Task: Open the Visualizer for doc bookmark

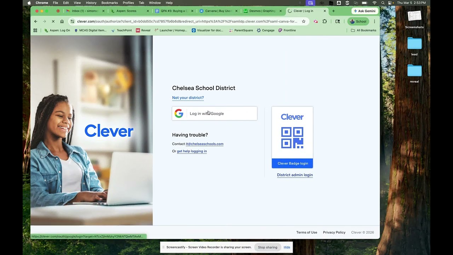Action: [208, 30]
